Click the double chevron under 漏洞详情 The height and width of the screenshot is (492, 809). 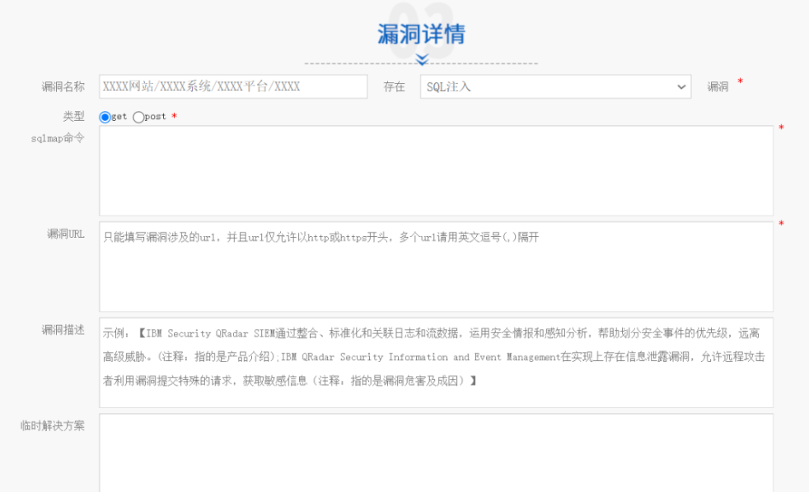point(422,60)
